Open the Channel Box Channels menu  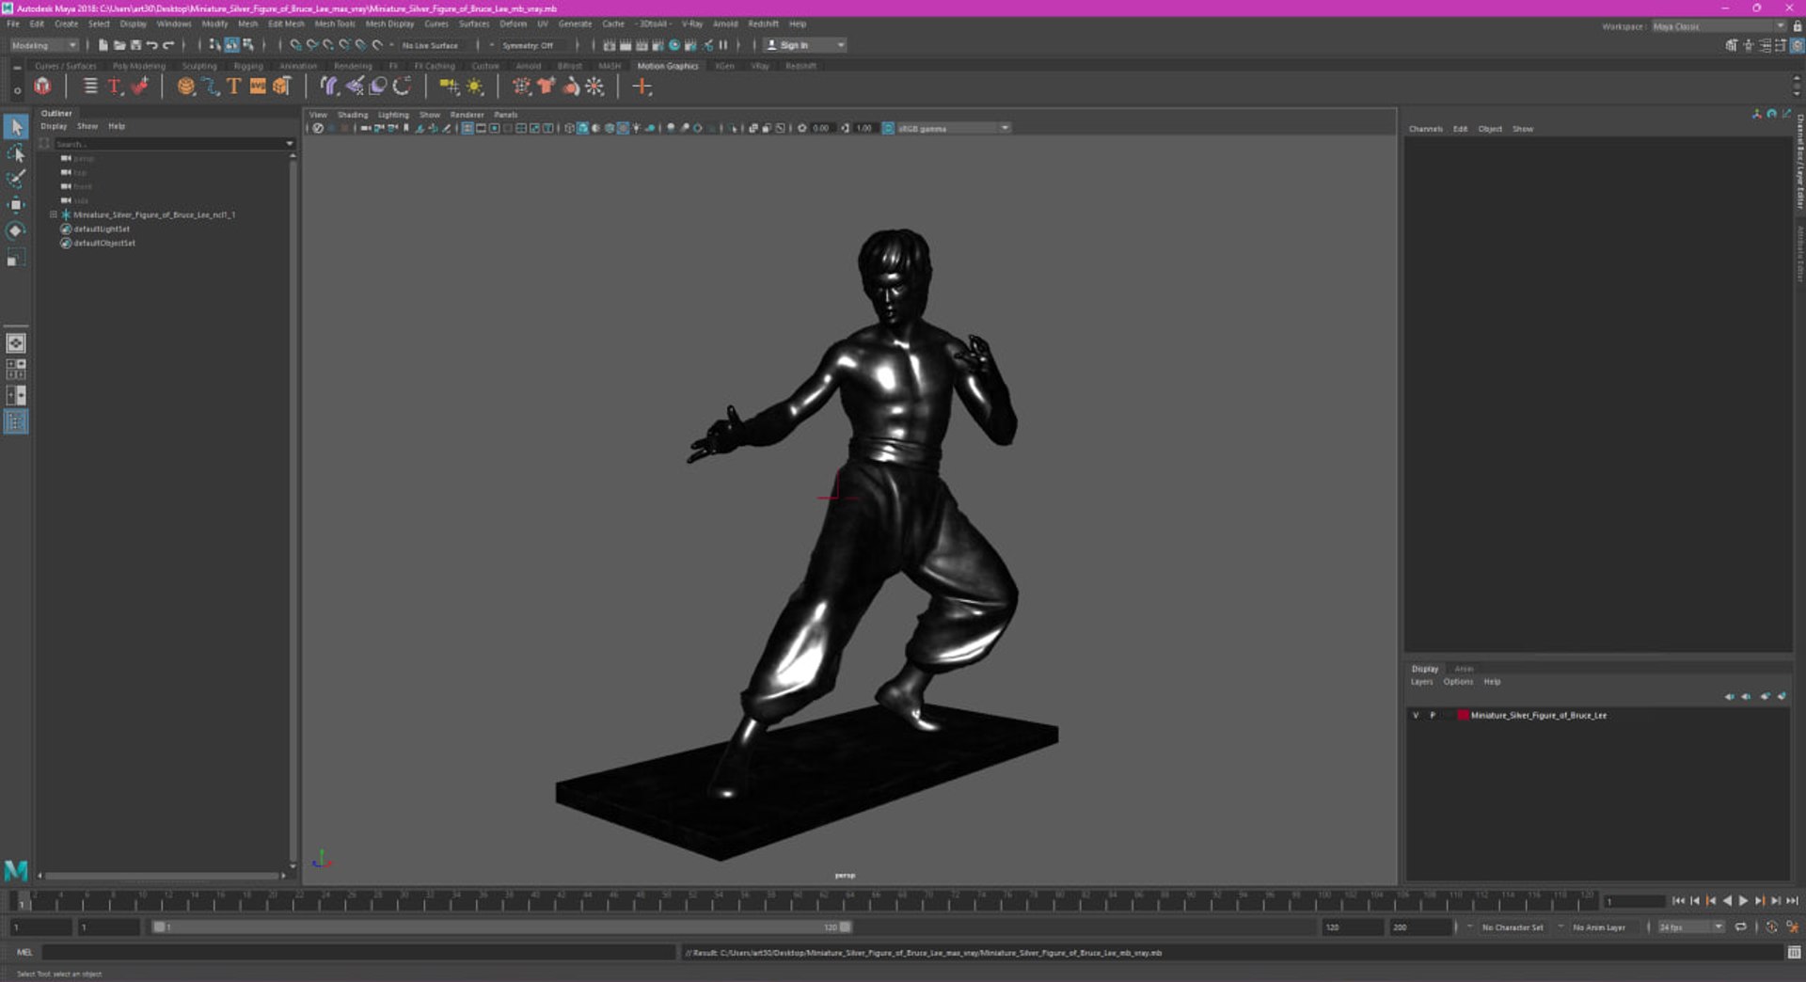click(1425, 129)
